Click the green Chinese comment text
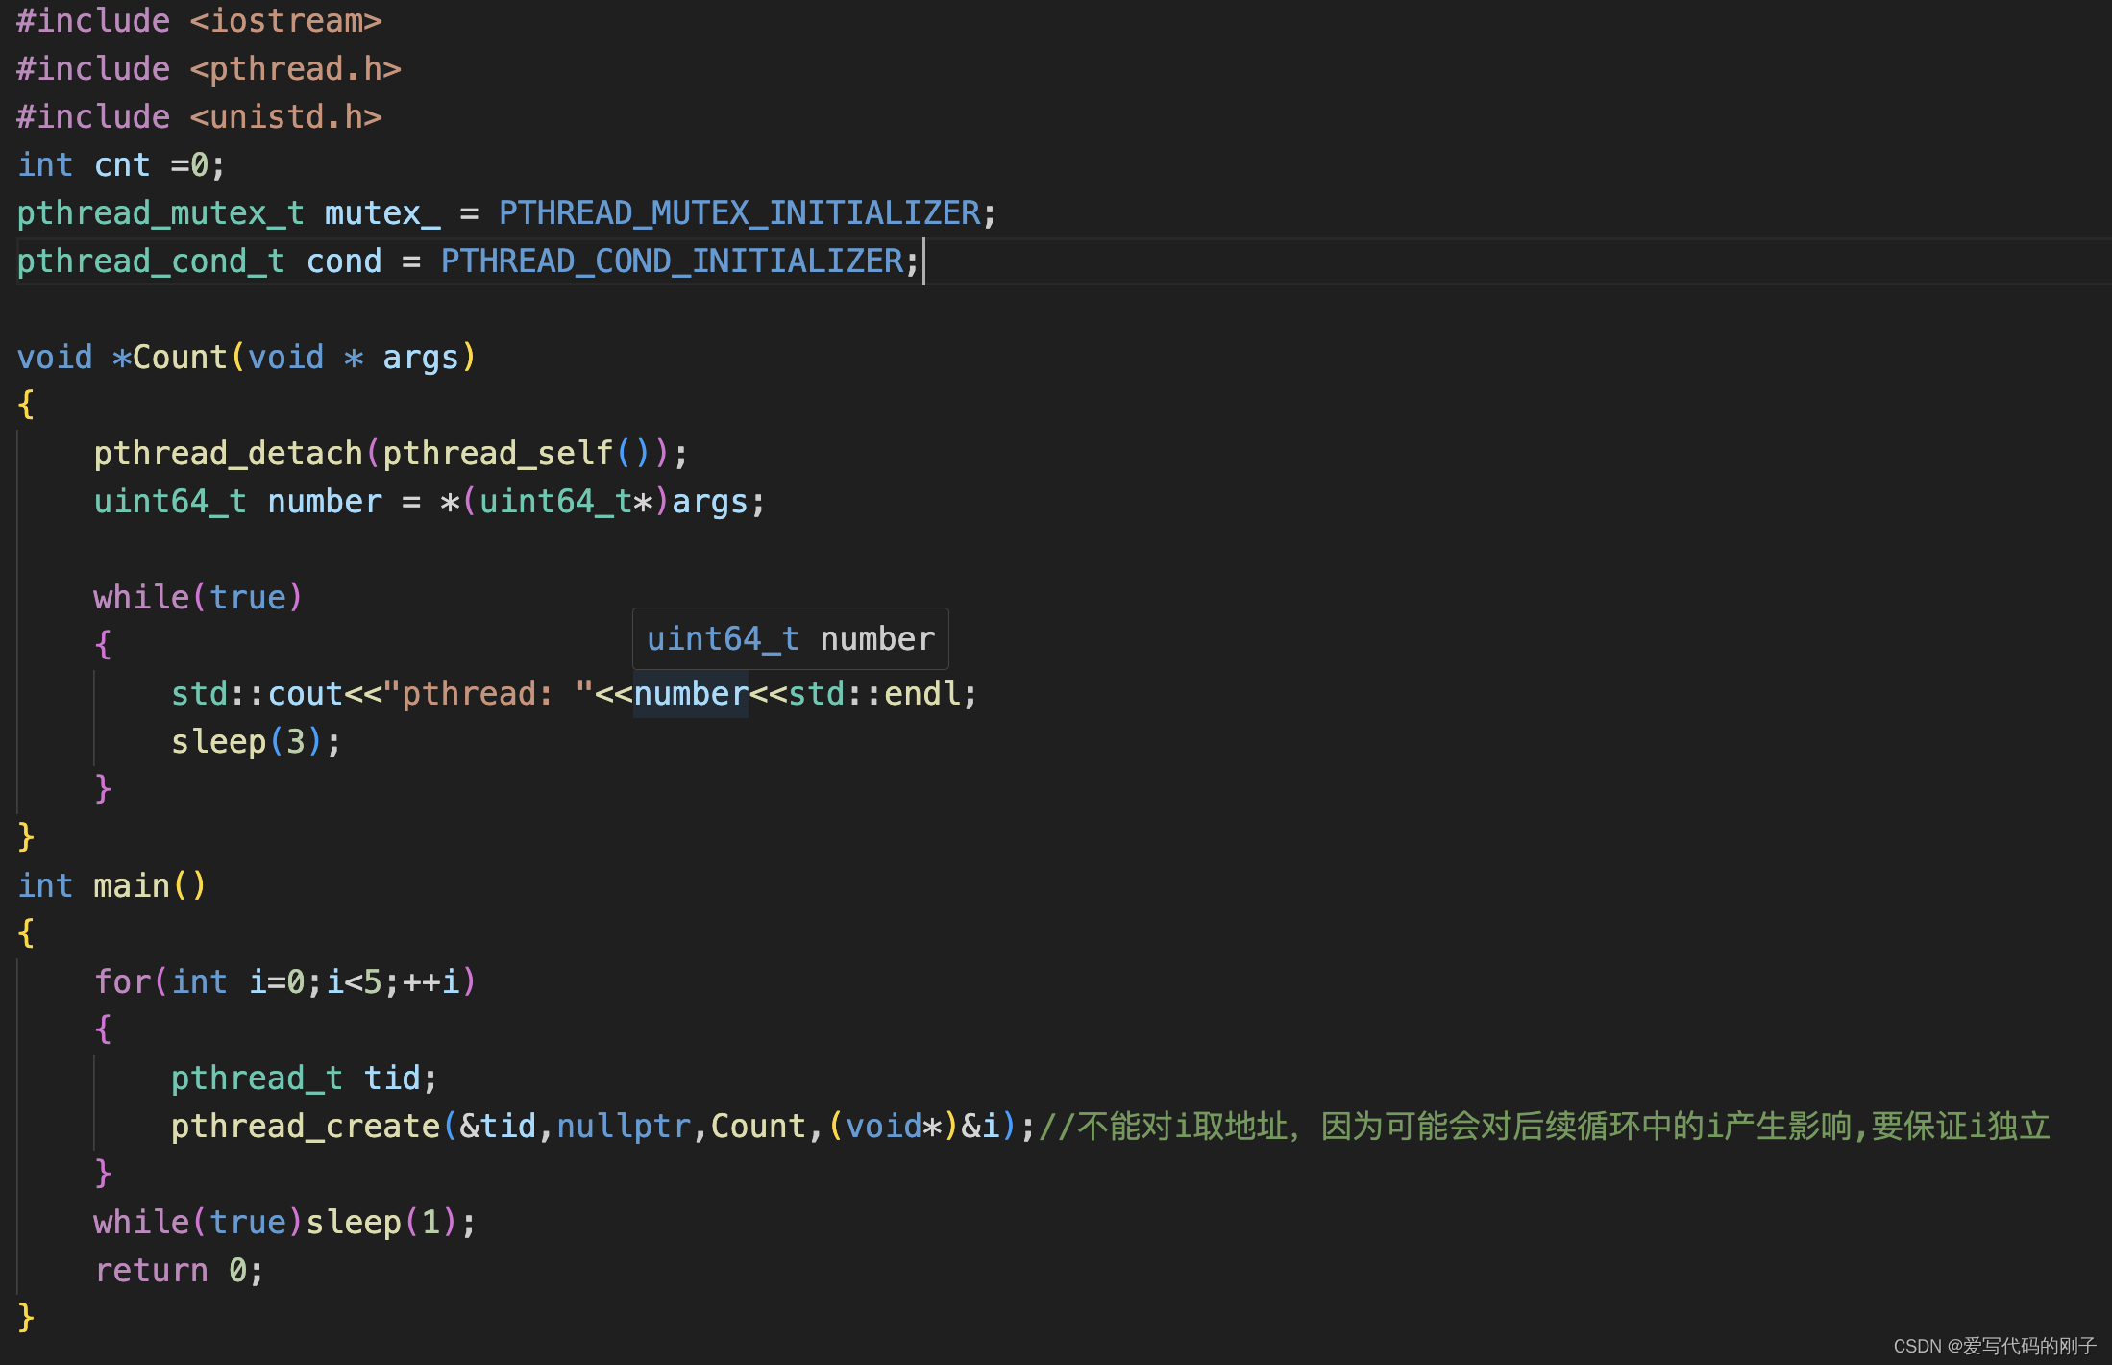Viewport: 2112px width, 1365px height. (x=1544, y=1127)
